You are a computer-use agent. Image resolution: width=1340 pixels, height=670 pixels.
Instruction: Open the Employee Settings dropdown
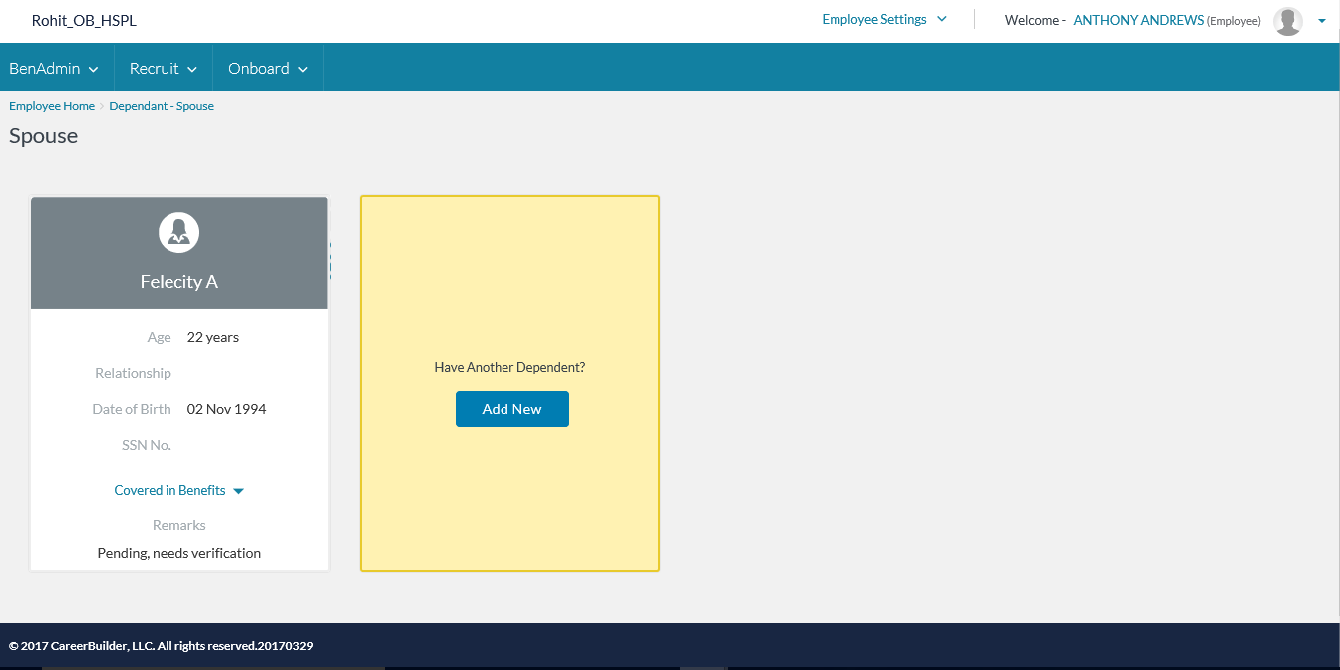pos(874,19)
